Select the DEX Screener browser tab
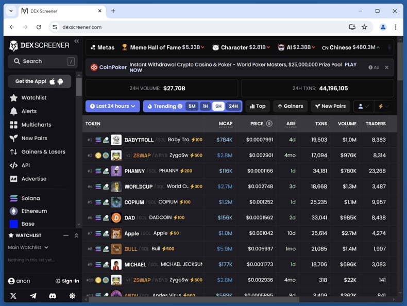Screen dimensions: 407x306 (62, 11)
